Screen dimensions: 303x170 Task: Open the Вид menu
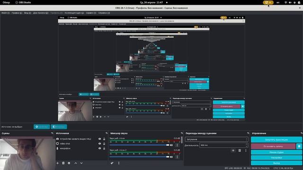click(27, 13)
